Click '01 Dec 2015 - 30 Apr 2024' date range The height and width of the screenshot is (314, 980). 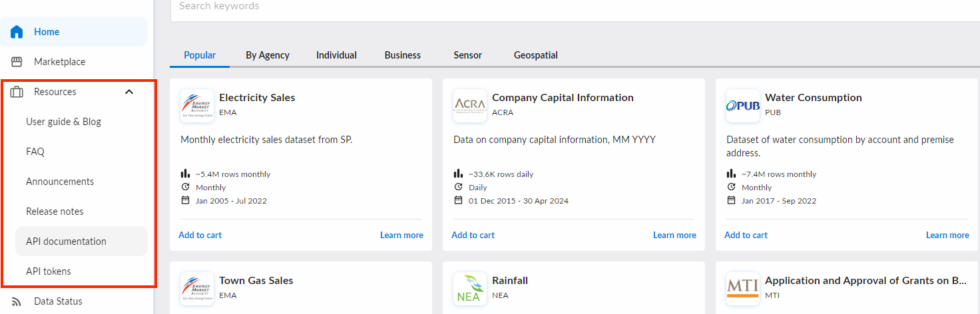(x=519, y=201)
